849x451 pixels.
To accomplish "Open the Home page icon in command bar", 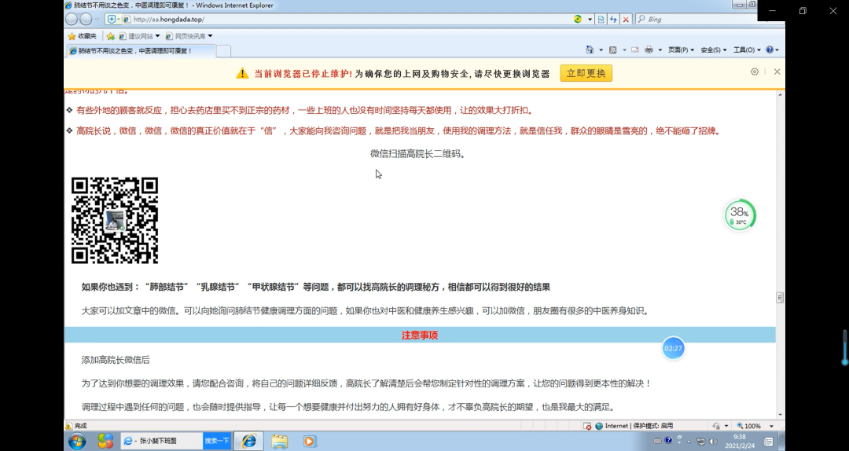I will point(591,49).
